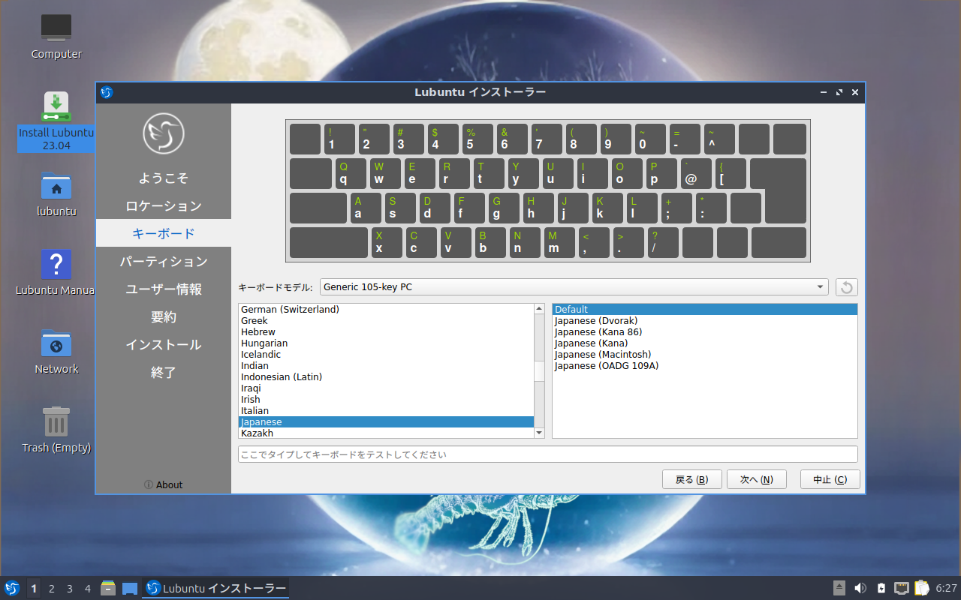This screenshot has height=600, width=961.
Task: Select Japanese (Macintosh) variant
Action: click(x=705, y=354)
